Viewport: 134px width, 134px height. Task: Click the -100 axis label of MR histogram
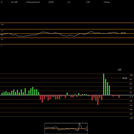(131, 118)
